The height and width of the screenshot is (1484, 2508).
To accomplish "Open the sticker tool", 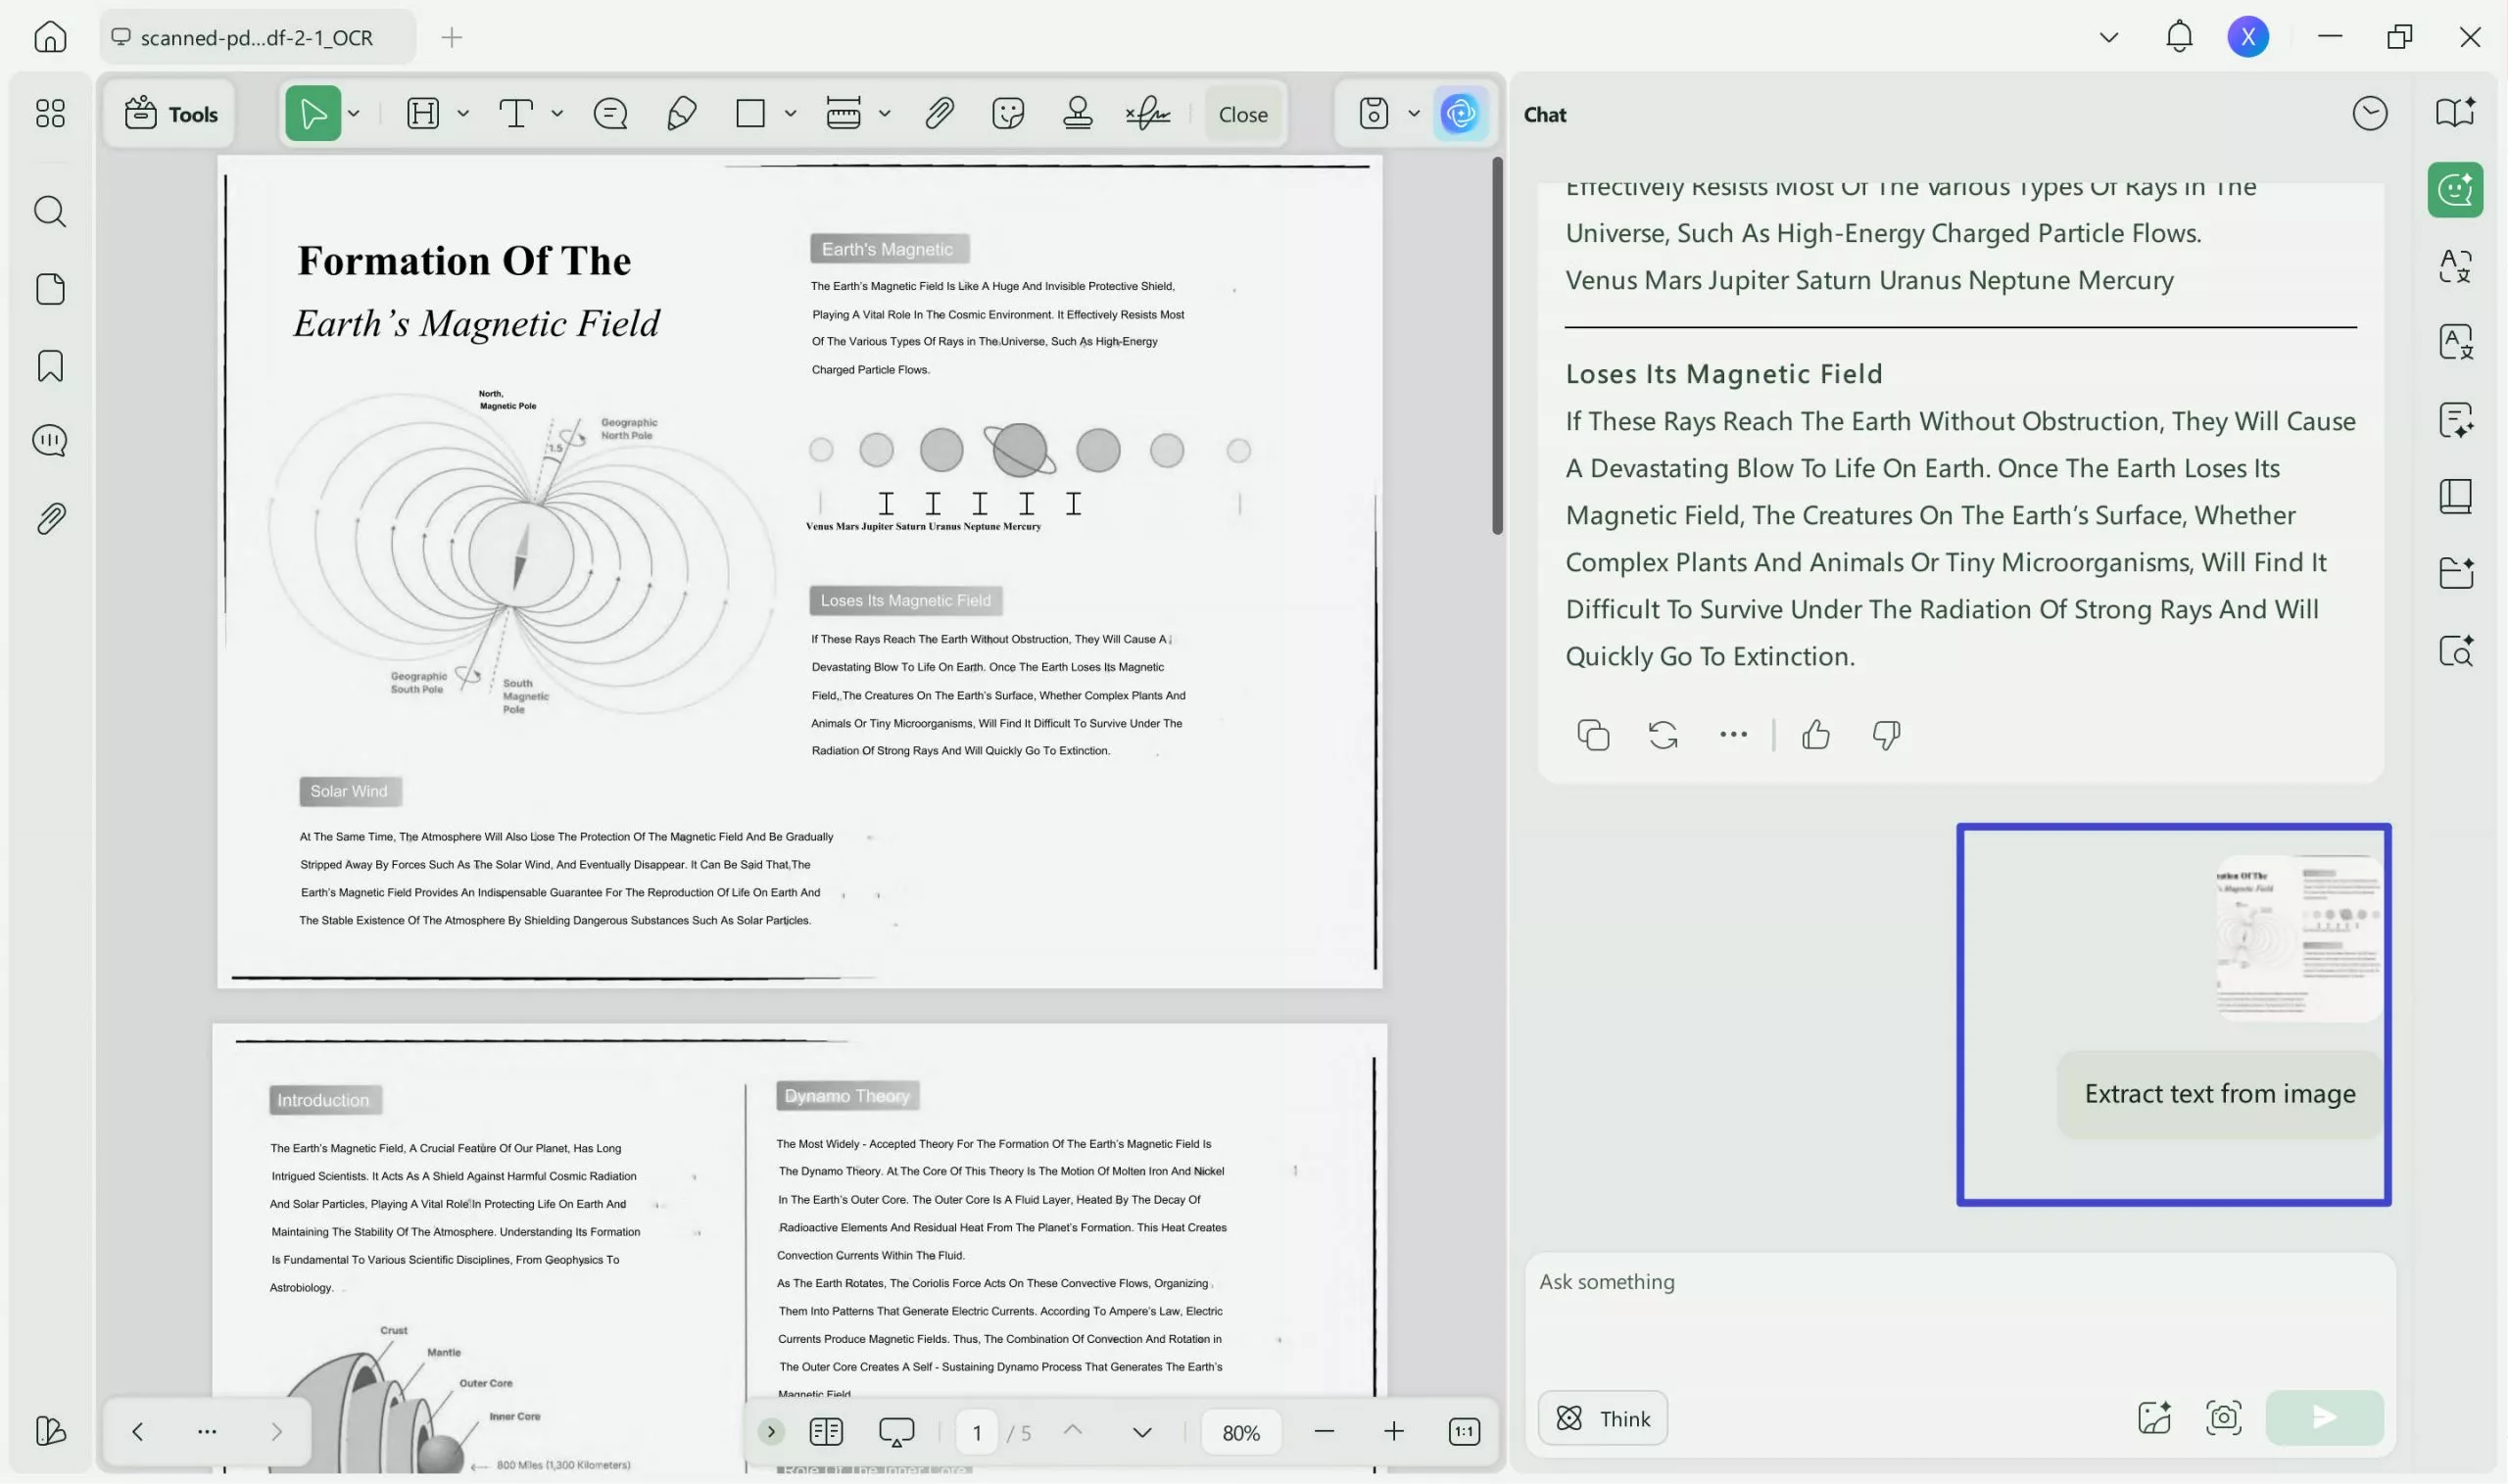I will tap(1007, 113).
